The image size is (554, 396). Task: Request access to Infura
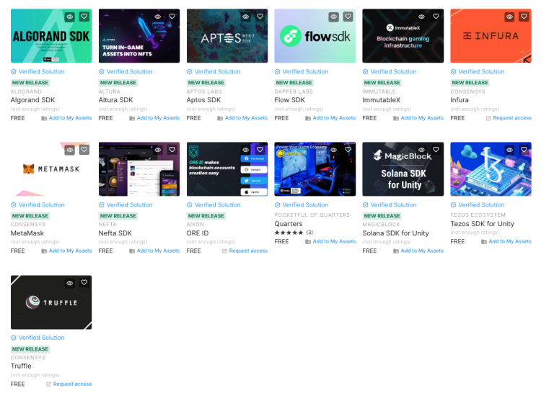509,118
